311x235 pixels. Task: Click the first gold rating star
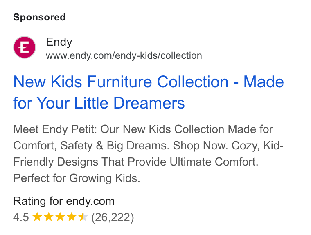click(x=37, y=217)
